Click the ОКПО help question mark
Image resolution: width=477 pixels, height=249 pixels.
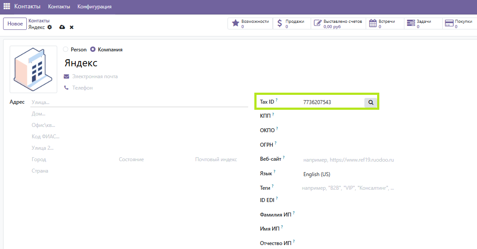pos(277,128)
